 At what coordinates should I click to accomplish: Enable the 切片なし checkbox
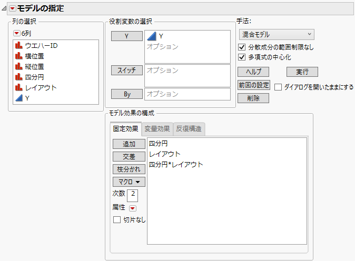117,220
